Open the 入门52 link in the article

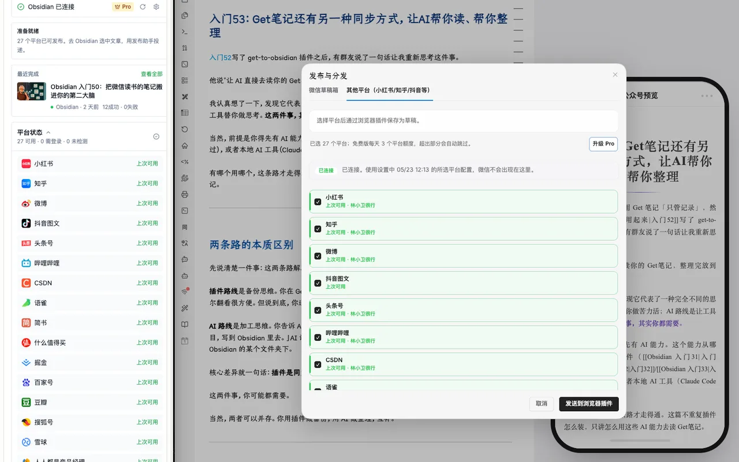(220, 58)
